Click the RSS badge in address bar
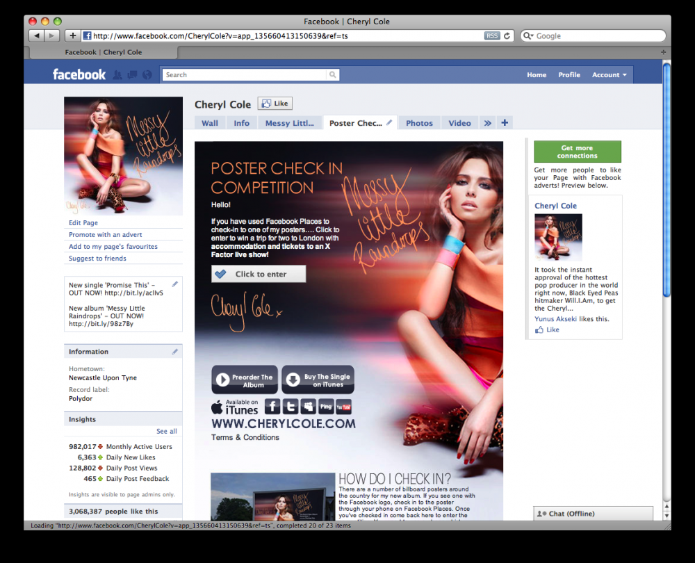The height and width of the screenshot is (563, 695). click(492, 36)
